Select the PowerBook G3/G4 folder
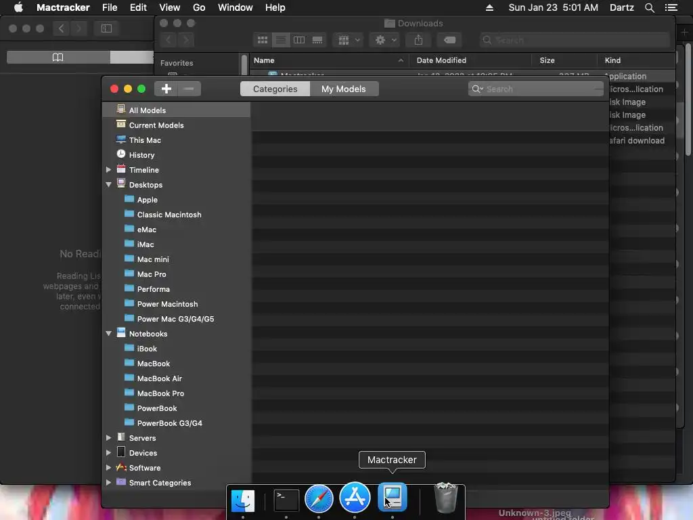This screenshot has width=693, height=520. (177, 423)
